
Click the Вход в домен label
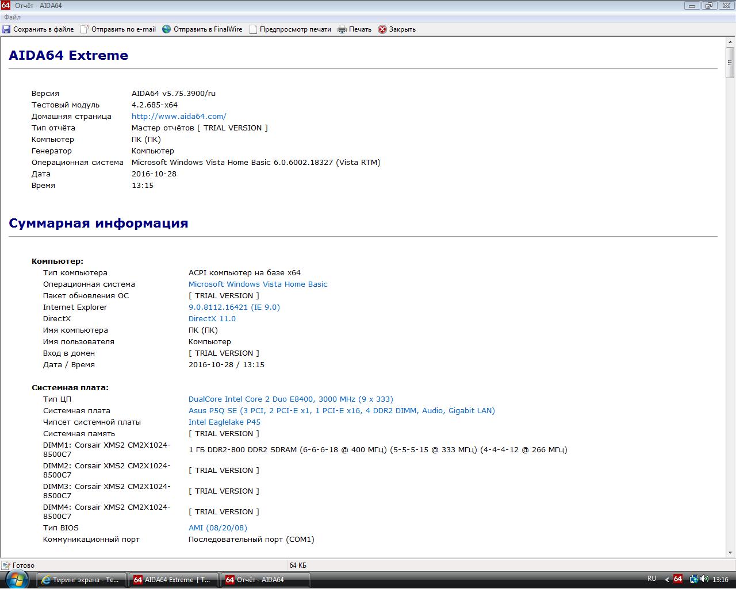(x=69, y=353)
